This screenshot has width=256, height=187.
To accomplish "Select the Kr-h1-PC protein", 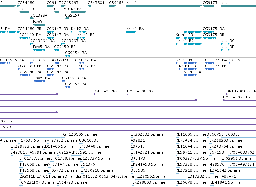I will (x=187, y=63).
